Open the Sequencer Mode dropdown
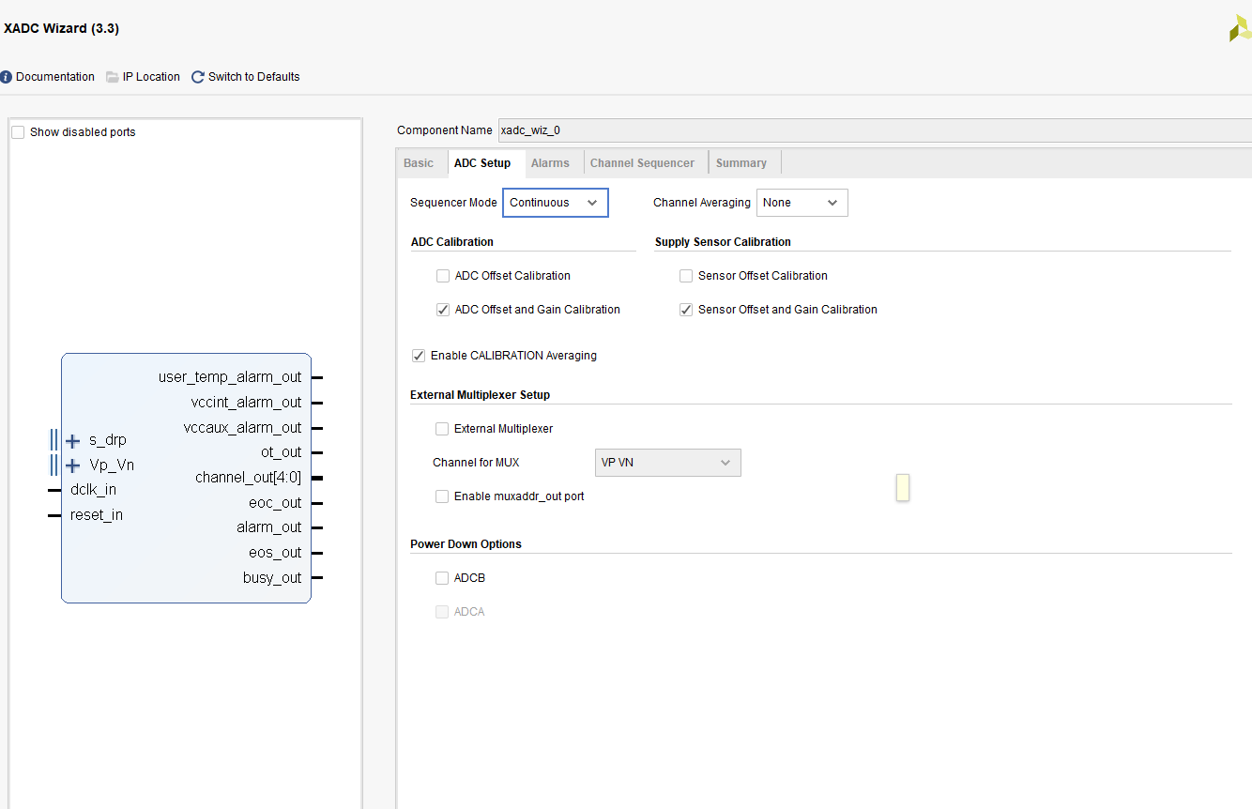 [x=556, y=203]
